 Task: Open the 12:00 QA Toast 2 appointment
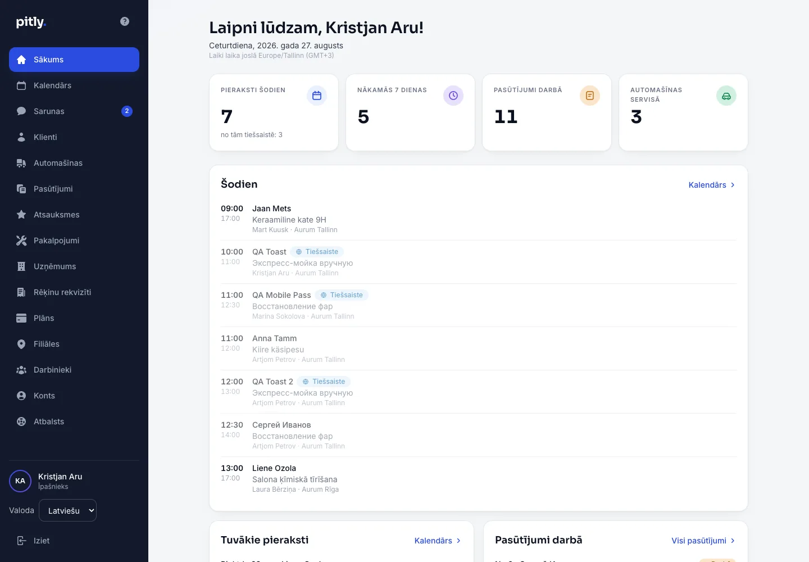click(x=479, y=392)
